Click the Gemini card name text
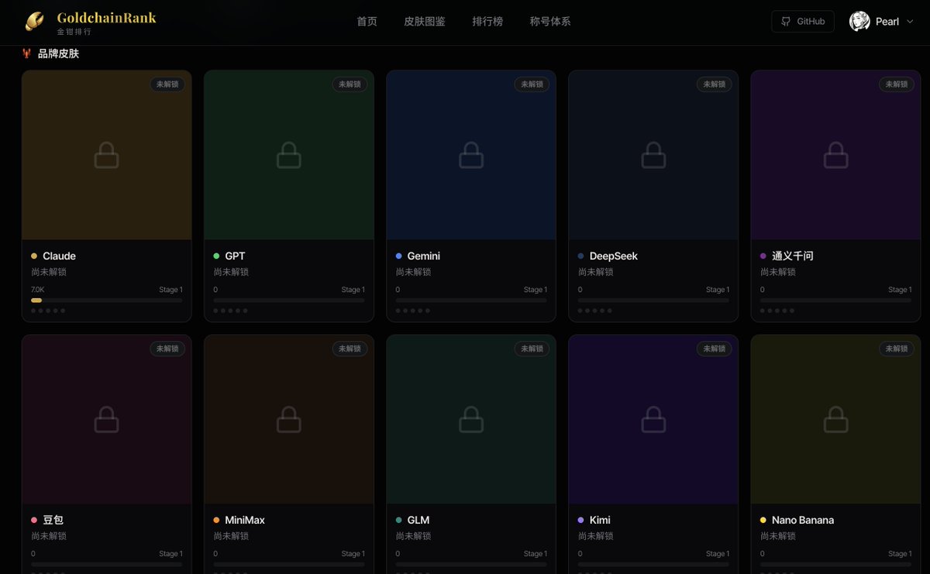 (423, 256)
